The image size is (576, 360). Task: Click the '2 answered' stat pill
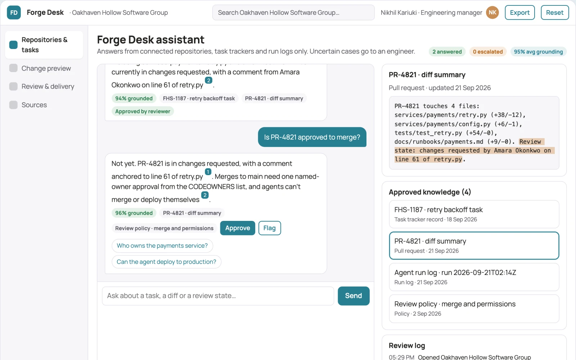447,52
